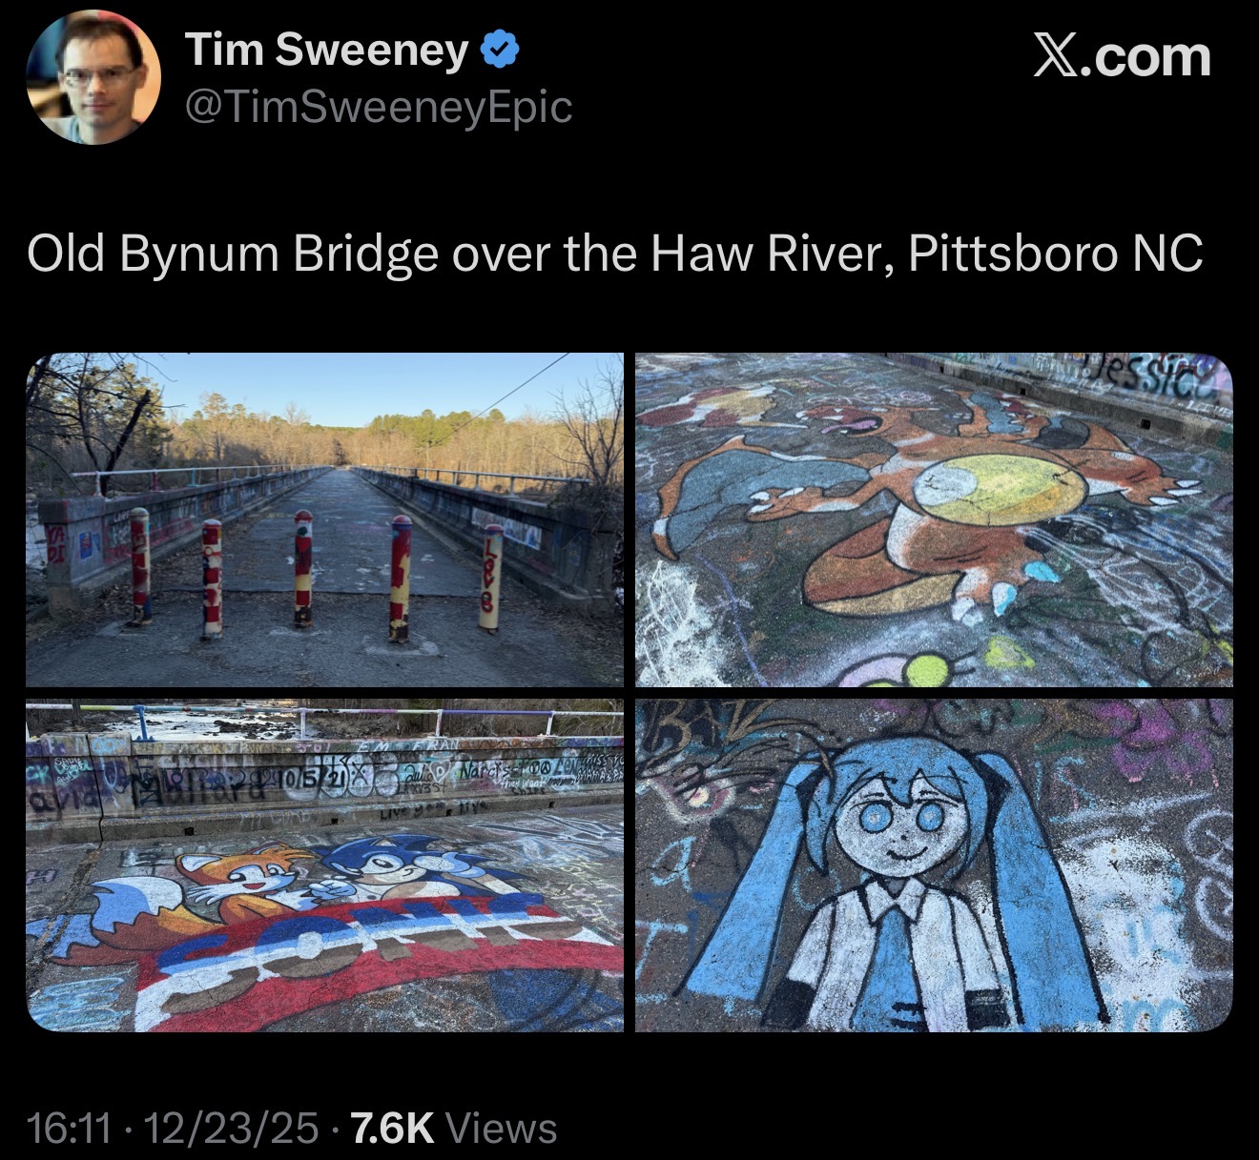Click the bollard painted with 'Love'
The height and width of the screenshot is (1160, 1259).
click(491, 578)
